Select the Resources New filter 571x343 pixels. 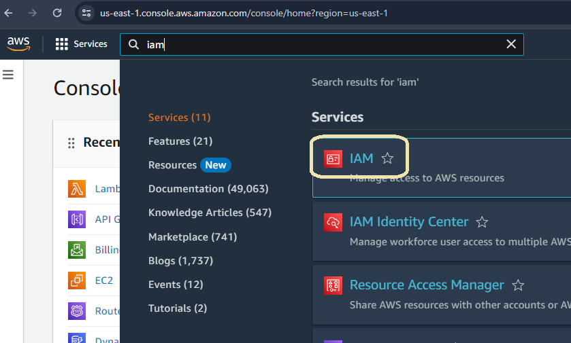[x=190, y=165]
